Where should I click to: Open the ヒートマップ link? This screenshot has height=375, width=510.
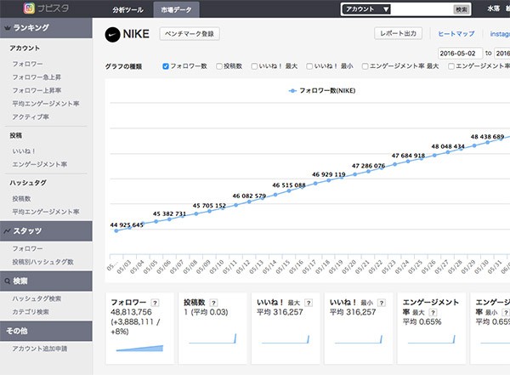tap(456, 34)
